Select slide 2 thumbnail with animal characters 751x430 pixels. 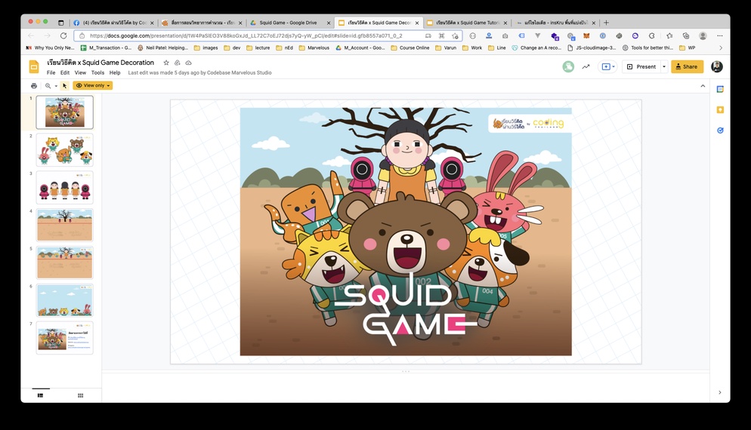coord(65,149)
